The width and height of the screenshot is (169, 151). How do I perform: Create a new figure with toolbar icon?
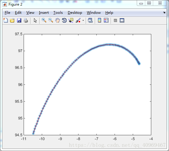pyautogui.click(x=6, y=20)
